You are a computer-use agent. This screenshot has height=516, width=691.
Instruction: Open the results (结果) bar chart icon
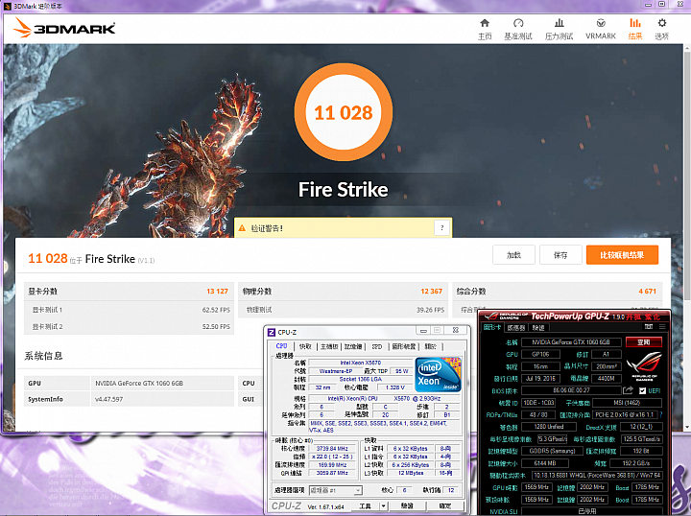click(635, 23)
